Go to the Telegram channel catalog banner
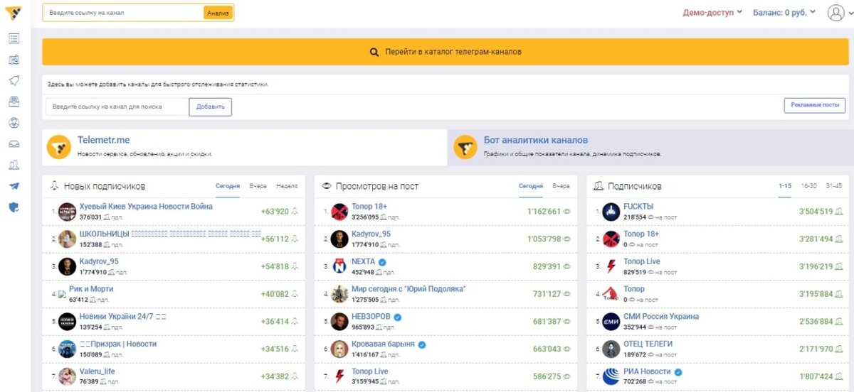The image size is (854, 392). click(446, 53)
